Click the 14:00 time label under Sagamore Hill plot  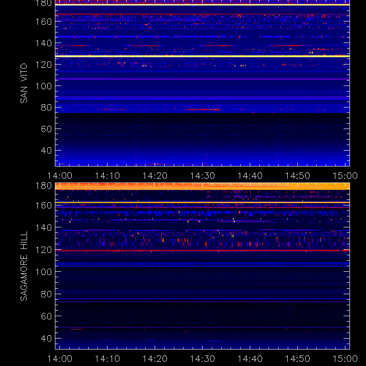point(60,359)
